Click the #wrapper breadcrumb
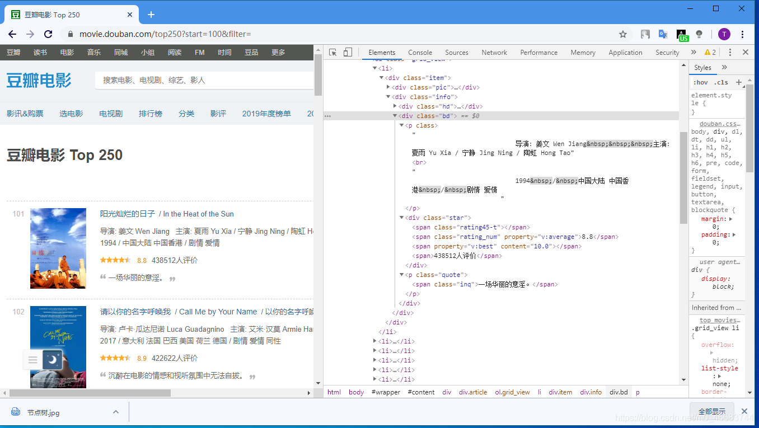The height and width of the screenshot is (428, 759). coord(386,392)
